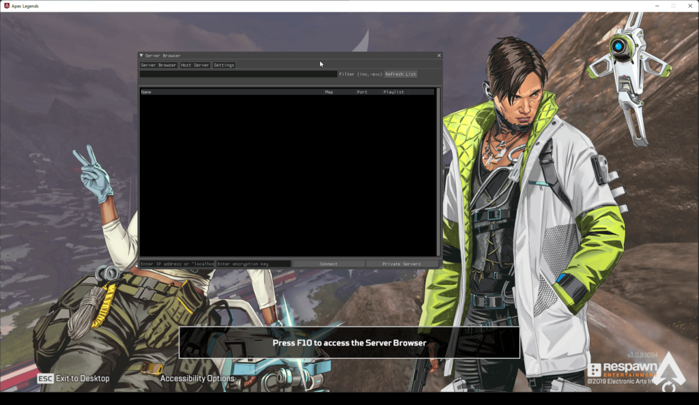Click the "Press F10 to access the Server Browser" banner

[349, 343]
